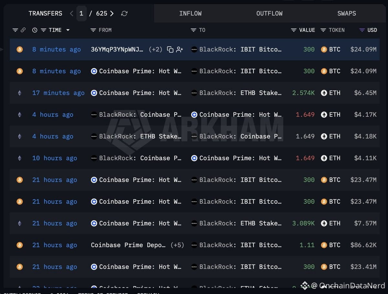Click BTC token icon in $86.62K row
Screen dimensions: 388x294
pyautogui.click(x=324, y=245)
